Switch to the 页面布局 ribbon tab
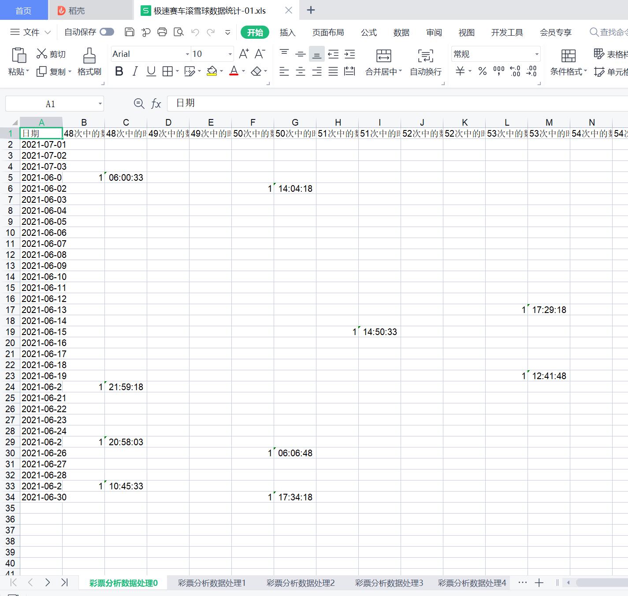 (x=328, y=32)
